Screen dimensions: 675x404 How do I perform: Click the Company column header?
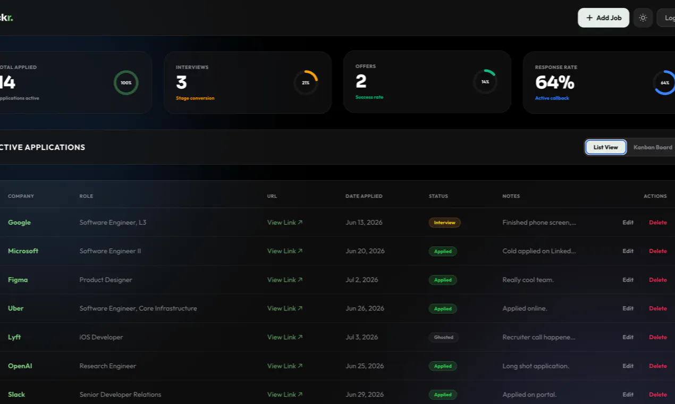tap(21, 196)
